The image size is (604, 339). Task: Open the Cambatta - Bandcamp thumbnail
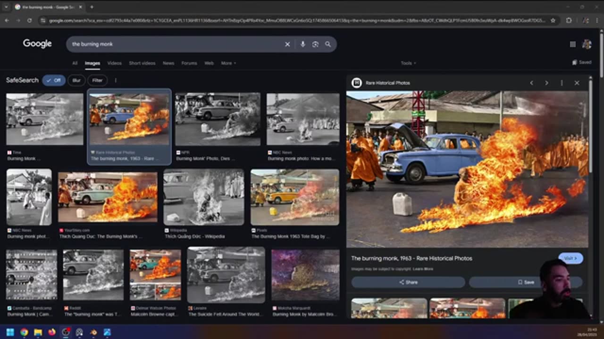(x=32, y=275)
